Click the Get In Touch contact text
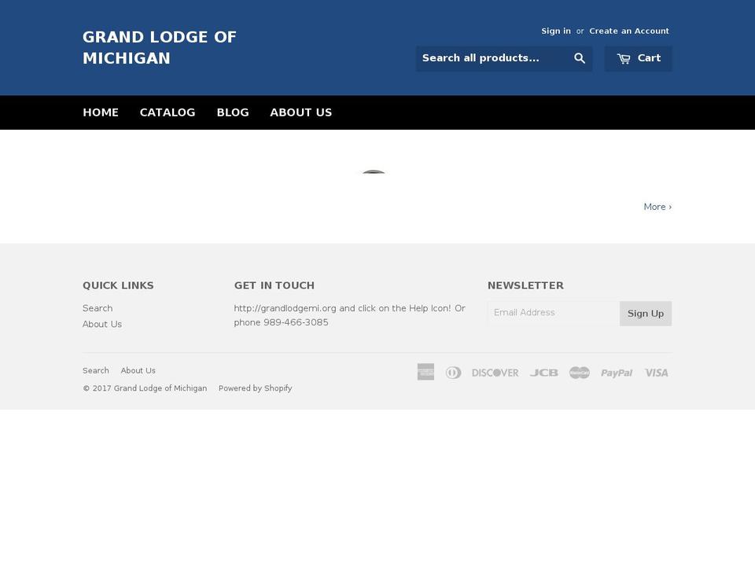 pyautogui.click(x=349, y=315)
